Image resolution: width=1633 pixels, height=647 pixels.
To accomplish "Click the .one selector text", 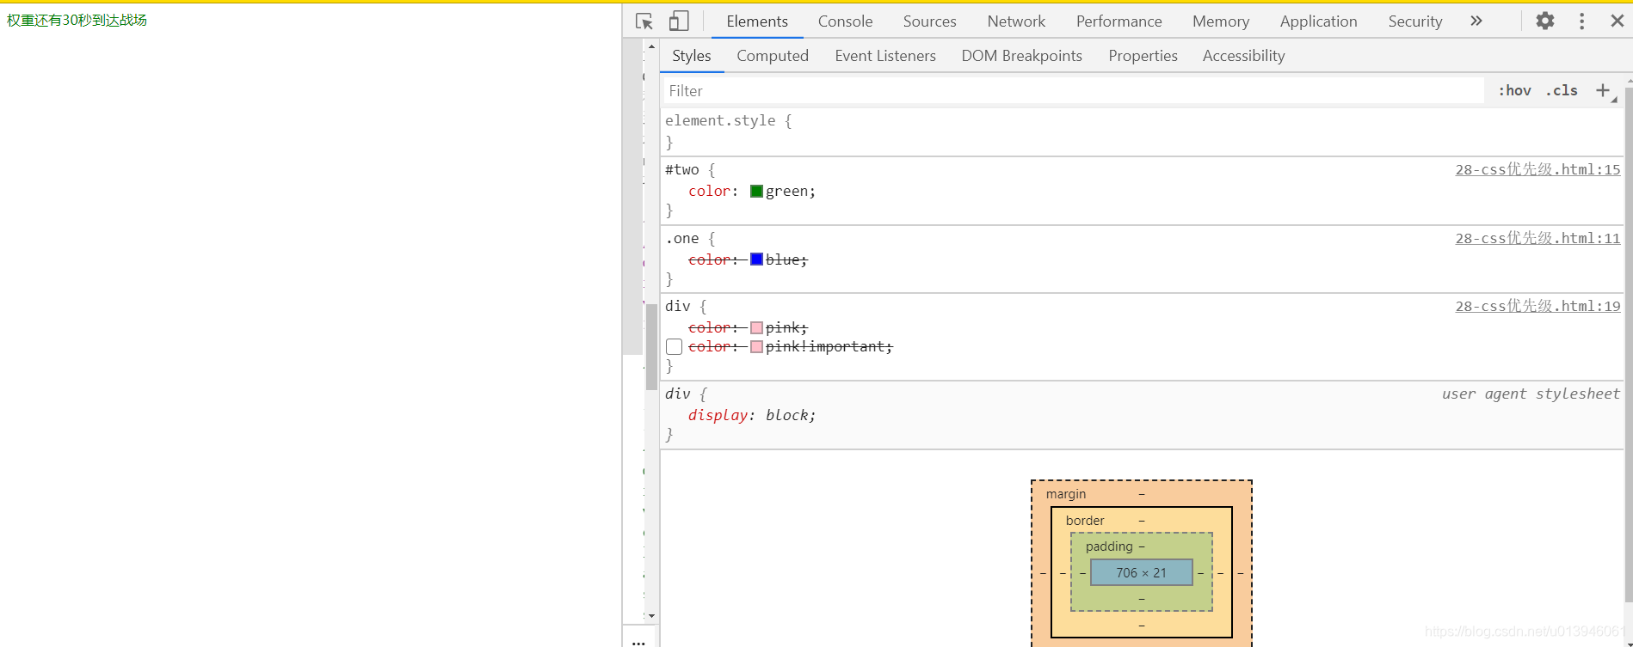I will click(682, 239).
